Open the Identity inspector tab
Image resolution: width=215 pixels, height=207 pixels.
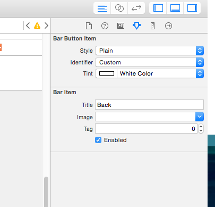pyautogui.click(x=121, y=26)
